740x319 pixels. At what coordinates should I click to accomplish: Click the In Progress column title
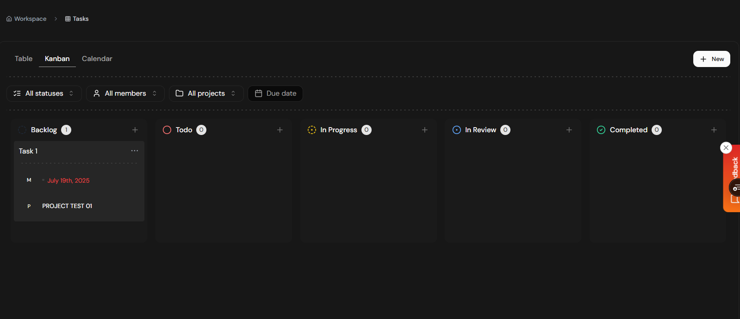339,130
